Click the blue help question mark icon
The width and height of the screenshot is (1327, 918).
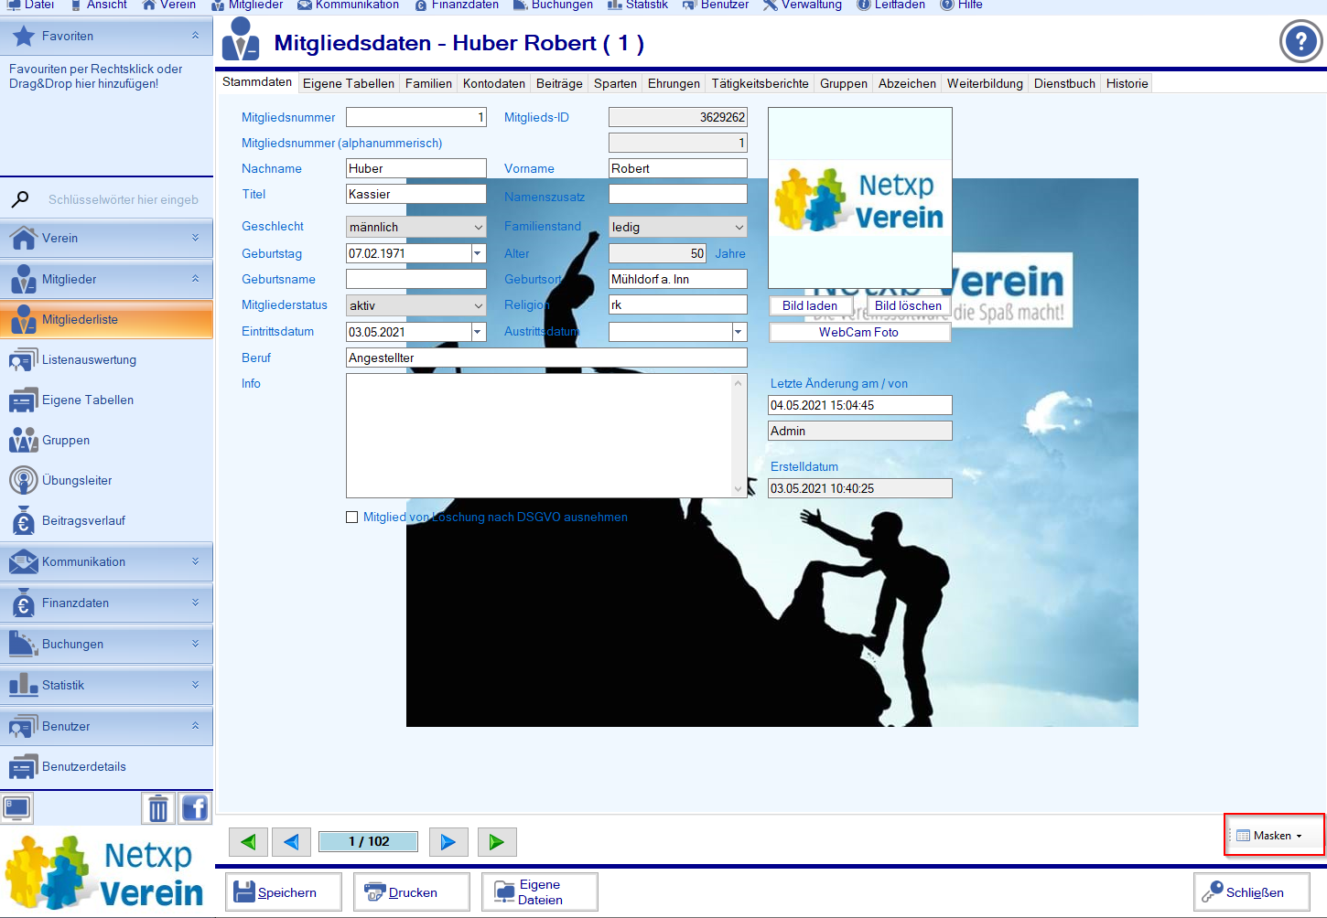point(1300,41)
